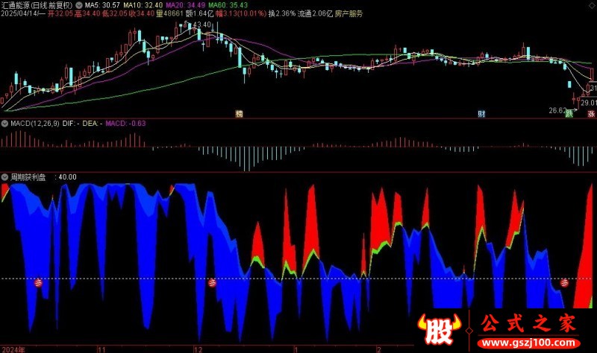Click the 流通2.06亿 float value
597x353 pixels.
(315, 14)
